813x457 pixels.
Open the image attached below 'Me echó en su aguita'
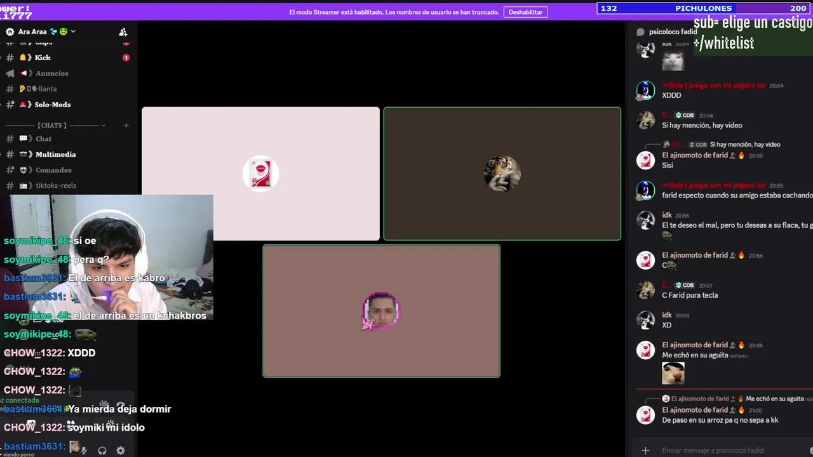pyautogui.click(x=673, y=373)
